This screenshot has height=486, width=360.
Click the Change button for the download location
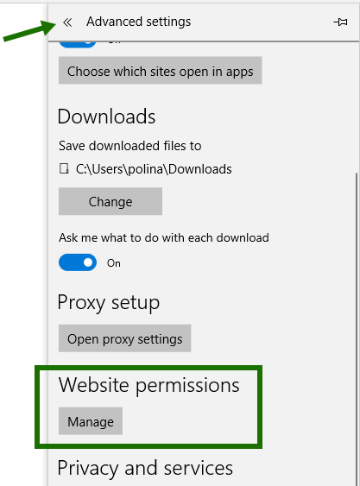pyautogui.click(x=111, y=201)
